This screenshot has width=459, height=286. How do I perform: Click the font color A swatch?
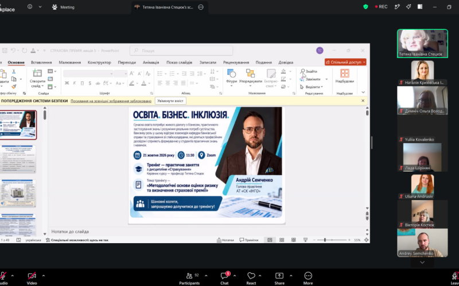(x=144, y=83)
